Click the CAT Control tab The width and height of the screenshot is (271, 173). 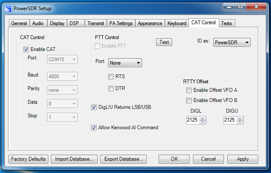click(x=204, y=23)
